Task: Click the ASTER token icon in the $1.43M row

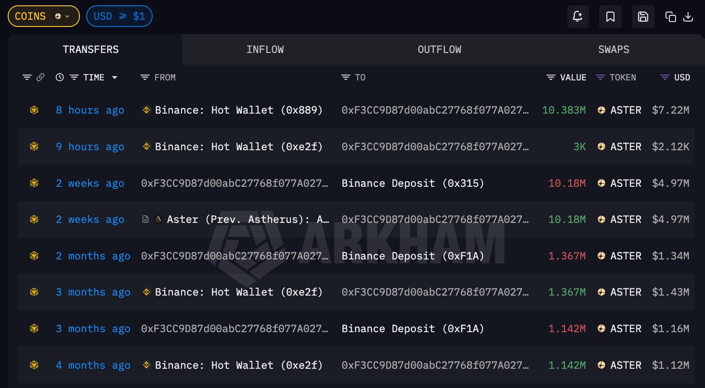Action: (601, 292)
